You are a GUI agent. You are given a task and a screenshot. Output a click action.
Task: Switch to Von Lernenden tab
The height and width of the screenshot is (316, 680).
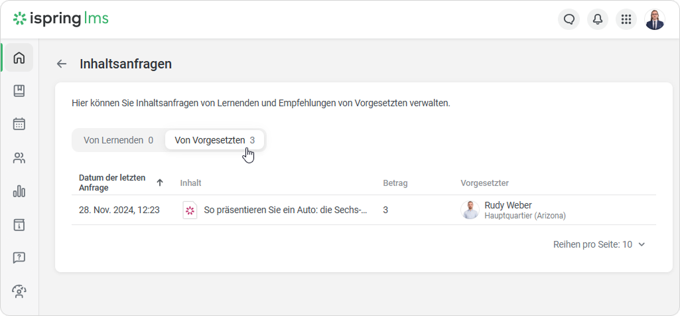(118, 140)
